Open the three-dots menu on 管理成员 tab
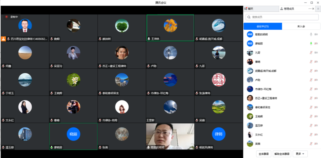The height and width of the screenshot is (158, 321). point(310,9)
